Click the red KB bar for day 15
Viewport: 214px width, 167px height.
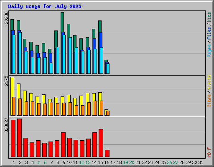[101, 143]
